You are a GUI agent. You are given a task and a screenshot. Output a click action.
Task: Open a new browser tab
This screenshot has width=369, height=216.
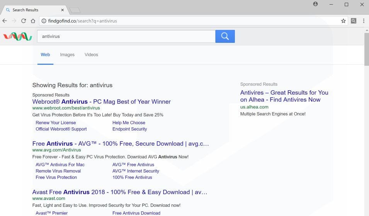[x=75, y=10]
